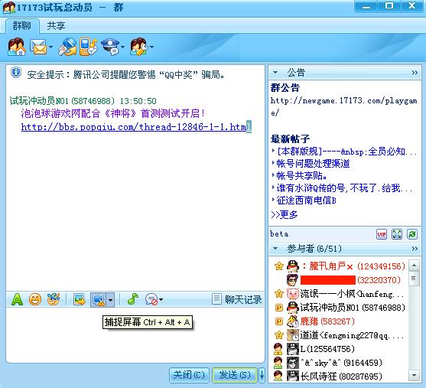Screen dimensions: 426x388
Task: Click the green music note icon
Action: [133, 300]
